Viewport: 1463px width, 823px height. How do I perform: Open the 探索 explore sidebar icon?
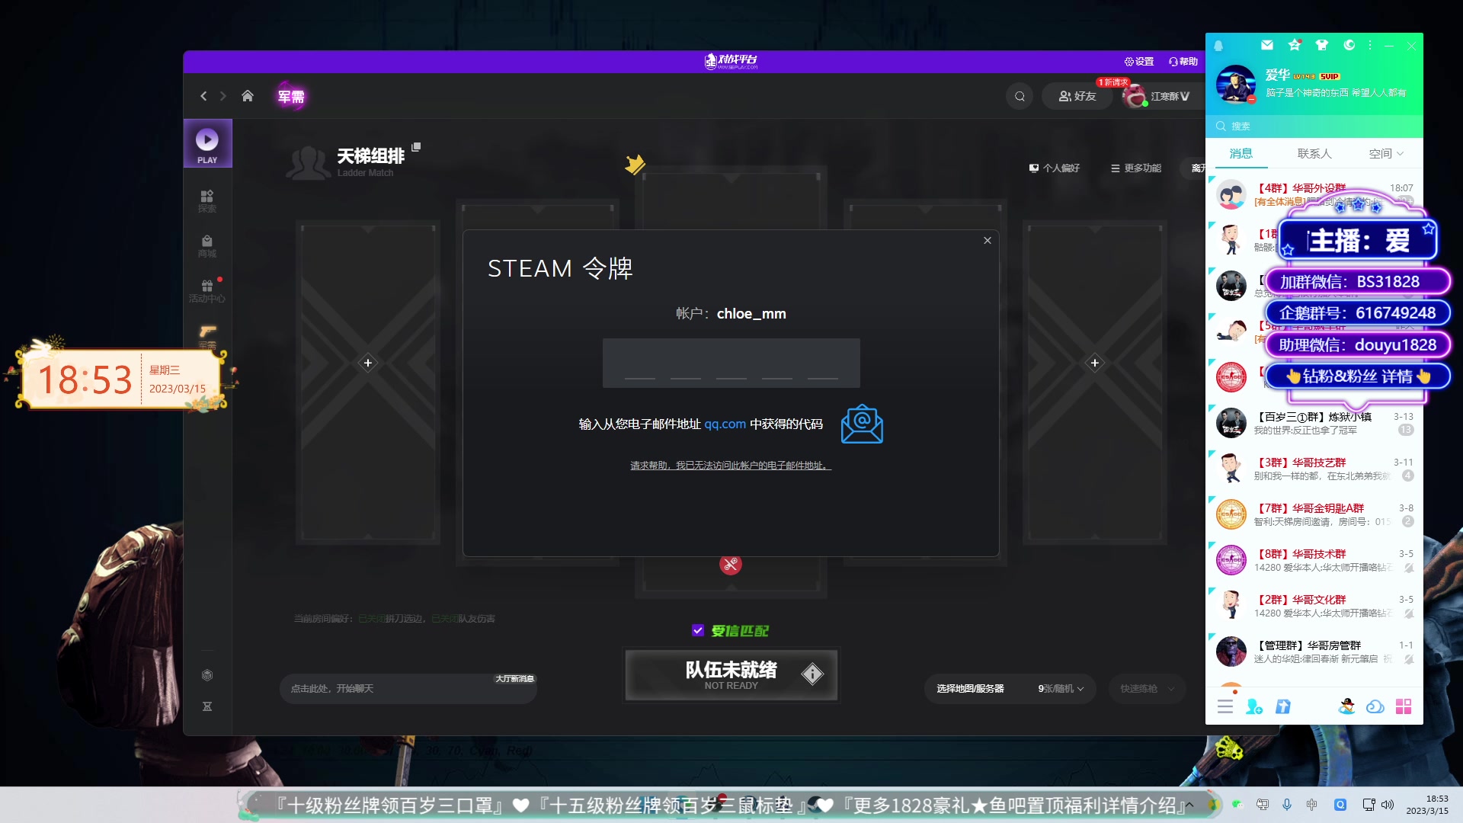[x=207, y=201]
